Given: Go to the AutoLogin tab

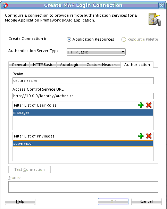Looking at the screenshot, I should coord(70,65).
